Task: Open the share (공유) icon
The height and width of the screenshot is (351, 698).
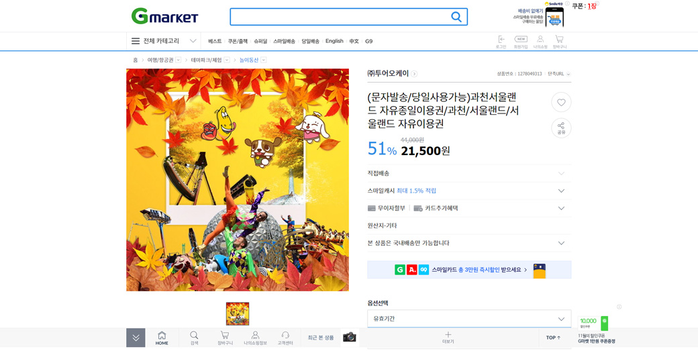Action: [x=561, y=128]
